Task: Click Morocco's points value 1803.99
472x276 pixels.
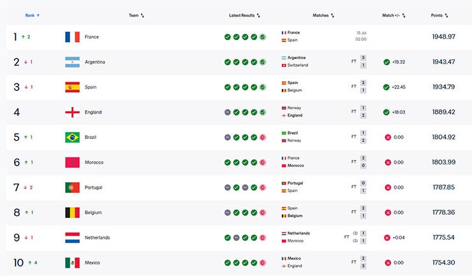Action: click(444, 163)
